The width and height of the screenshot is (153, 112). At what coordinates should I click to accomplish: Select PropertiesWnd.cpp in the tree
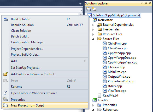[x=121, y=81]
